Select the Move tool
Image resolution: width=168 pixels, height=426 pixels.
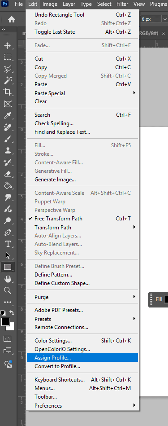(8, 45)
